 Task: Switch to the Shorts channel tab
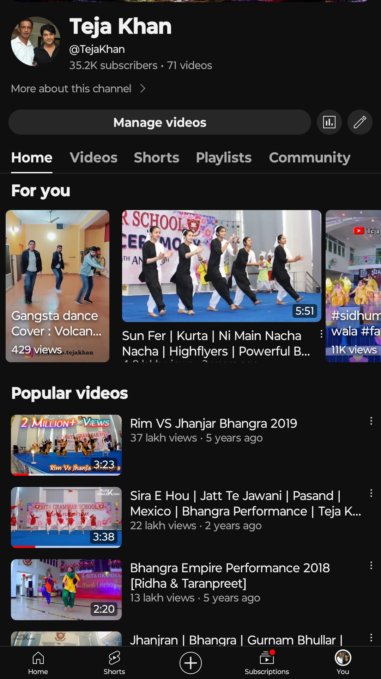click(157, 158)
